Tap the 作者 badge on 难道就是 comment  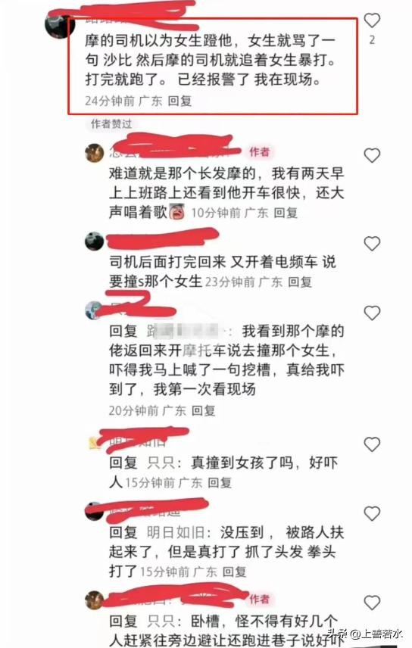(x=259, y=152)
